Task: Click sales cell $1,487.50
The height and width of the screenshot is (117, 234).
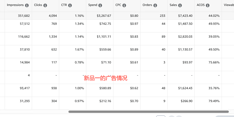Action: pos(185,24)
